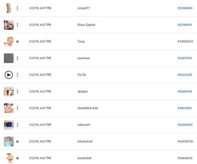Select the gray eyewave thumbnail
This screenshot has height=164, width=197.
tap(9, 58)
